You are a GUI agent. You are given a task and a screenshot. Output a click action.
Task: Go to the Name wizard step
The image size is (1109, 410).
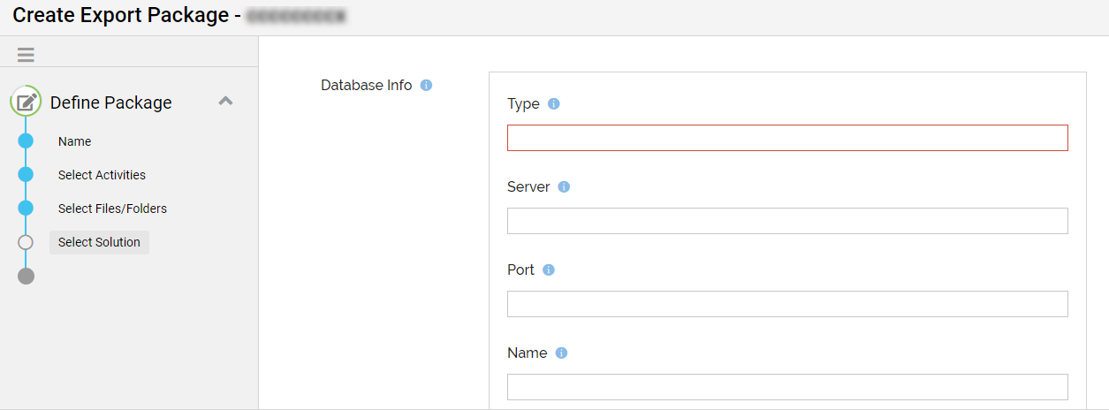click(x=74, y=141)
